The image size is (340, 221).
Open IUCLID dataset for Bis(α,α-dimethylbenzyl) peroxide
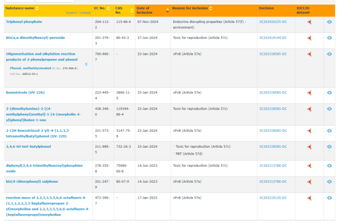point(309,38)
